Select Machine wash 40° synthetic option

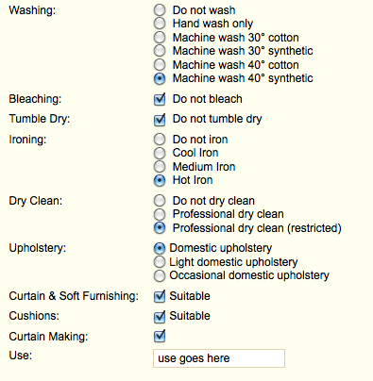(x=160, y=78)
